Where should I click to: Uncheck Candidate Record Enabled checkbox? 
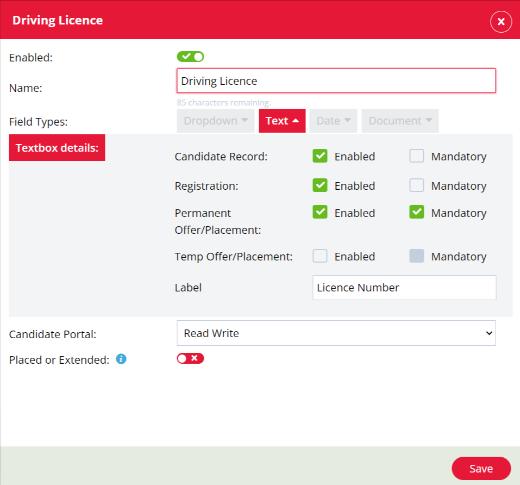click(320, 156)
